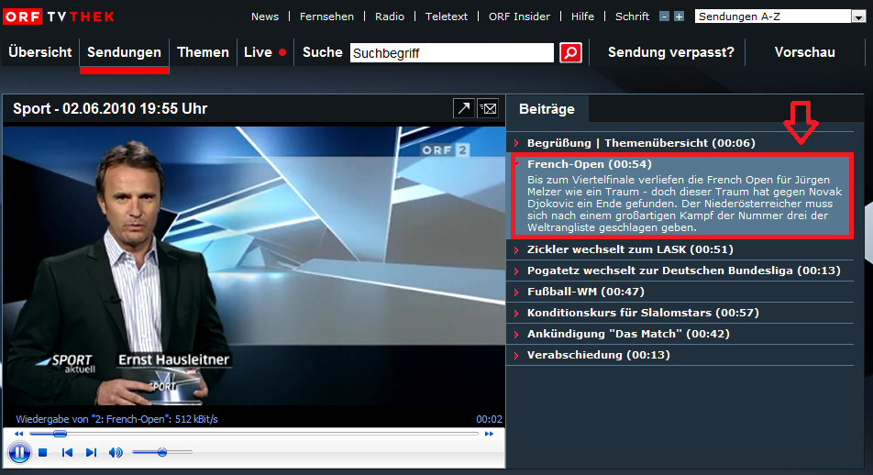The image size is (873, 475).
Task: Click the Wiedergabe von "2: French-Open" status text
Action: pyautogui.click(x=117, y=419)
